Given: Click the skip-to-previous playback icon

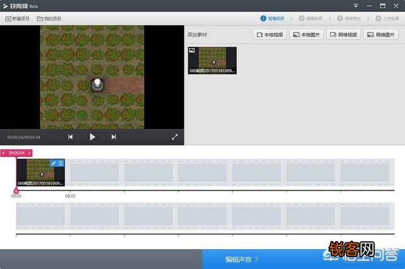Looking at the screenshot, I should click(70, 137).
